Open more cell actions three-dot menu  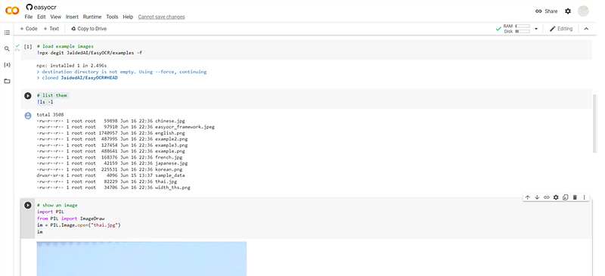coord(584,197)
